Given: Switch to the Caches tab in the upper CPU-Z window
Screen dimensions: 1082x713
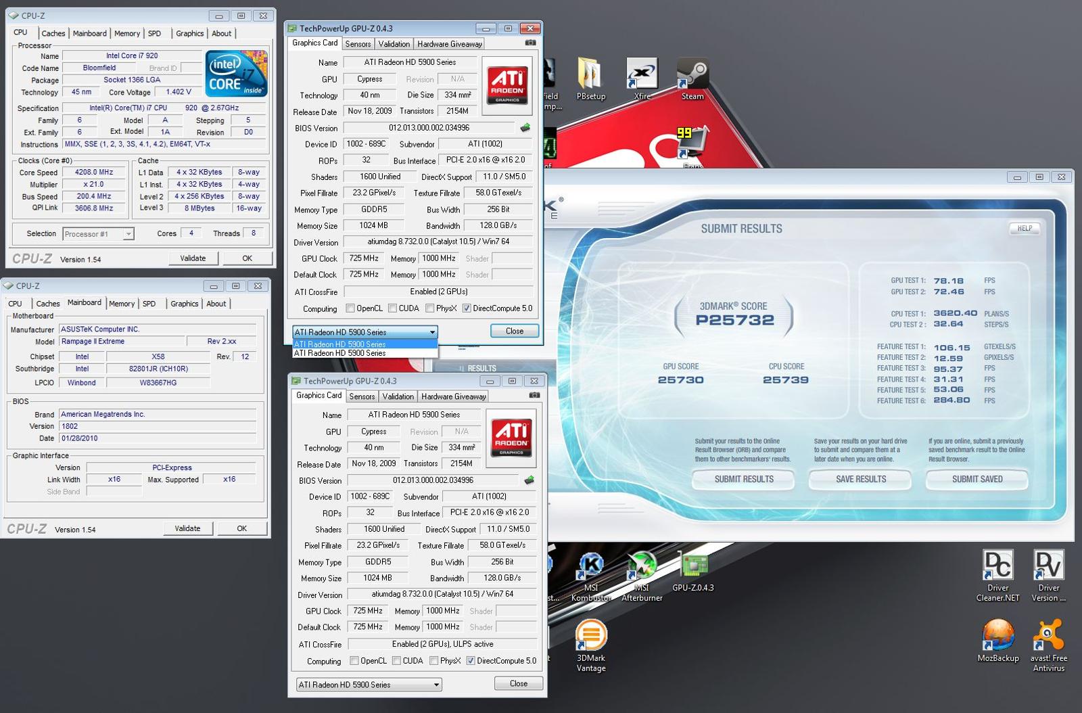Looking at the screenshot, I should pyautogui.click(x=53, y=33).
